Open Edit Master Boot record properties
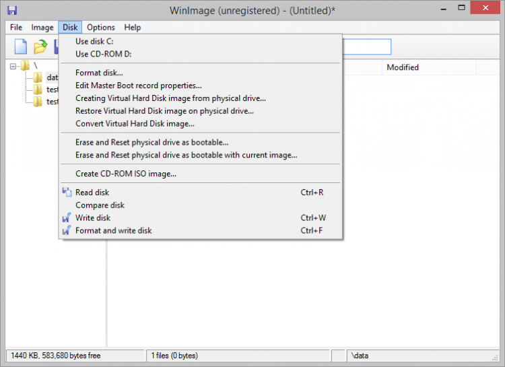 pos(201,86)
